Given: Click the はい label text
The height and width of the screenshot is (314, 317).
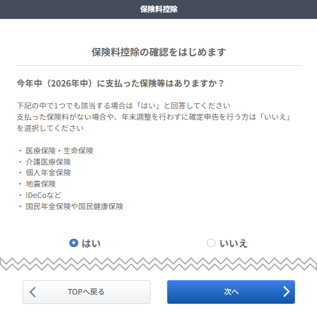Looking at the screenshot, I should click(91, 243).
